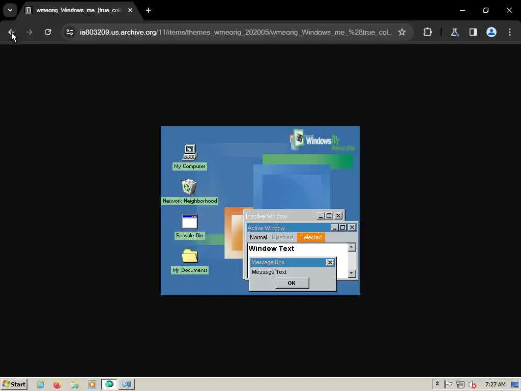Click the muted volume speaker icon

coord(473,385)
